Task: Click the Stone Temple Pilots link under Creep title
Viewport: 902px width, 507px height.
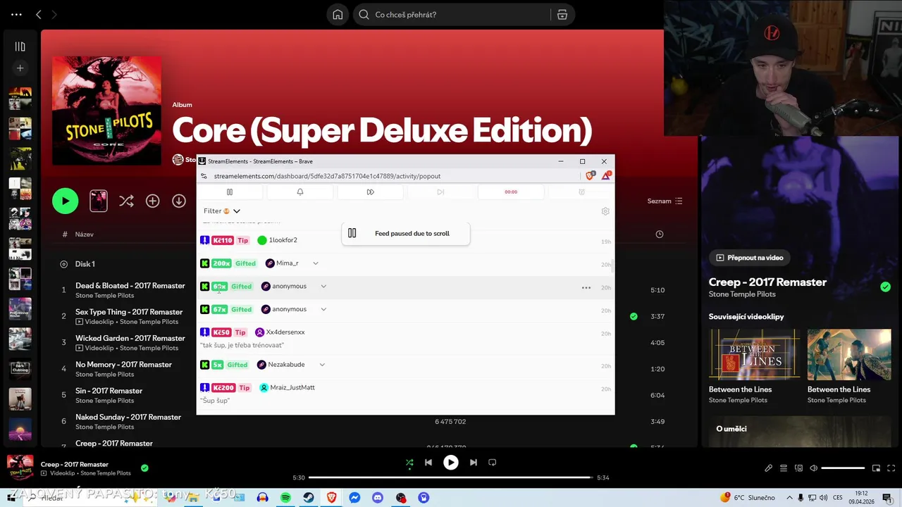Action: click(742, 294)
